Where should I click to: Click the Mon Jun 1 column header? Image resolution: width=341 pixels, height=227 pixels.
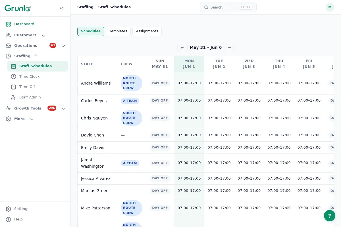click(189, 64)
